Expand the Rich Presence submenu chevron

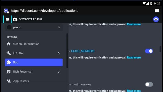tap(59, 72)
